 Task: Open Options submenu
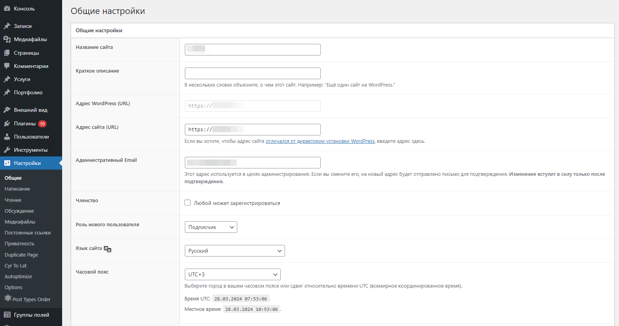pyautogui.click(x=14, y=288)
